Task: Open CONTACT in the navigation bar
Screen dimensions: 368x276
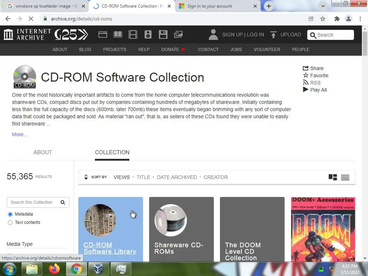Action: tap(208, 50)
